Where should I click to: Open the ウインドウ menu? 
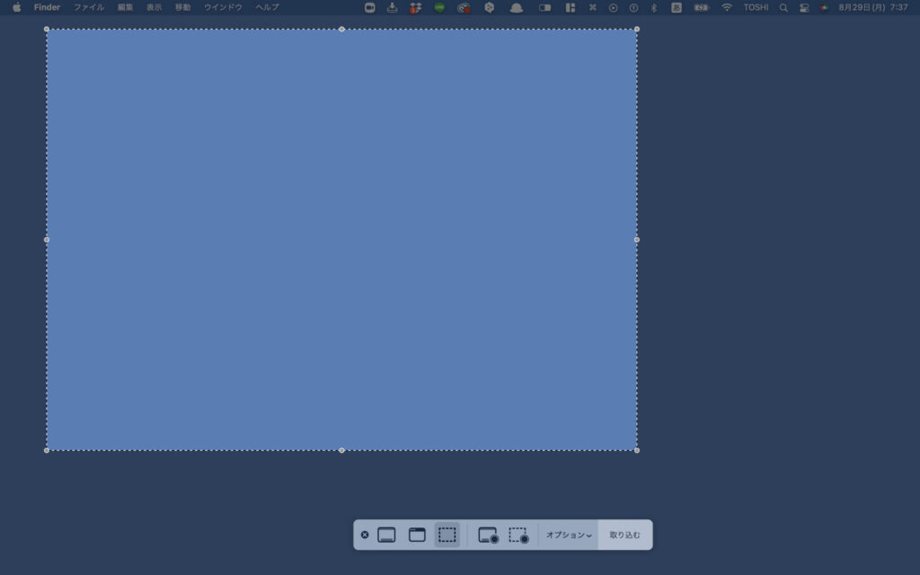coord(223,7)
